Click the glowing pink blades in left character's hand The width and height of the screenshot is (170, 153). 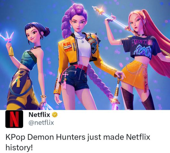click(7, 37)
